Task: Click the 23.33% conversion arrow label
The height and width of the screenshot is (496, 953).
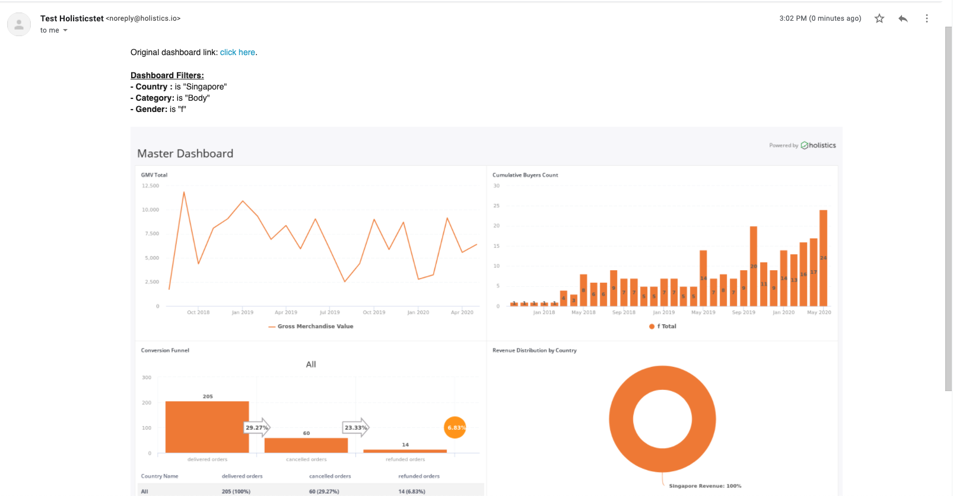Action: (x=356, y=427)
